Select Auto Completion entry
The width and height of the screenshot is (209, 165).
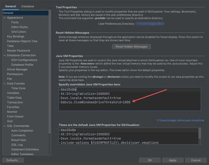pyautogui.click(x=22, y=131)
